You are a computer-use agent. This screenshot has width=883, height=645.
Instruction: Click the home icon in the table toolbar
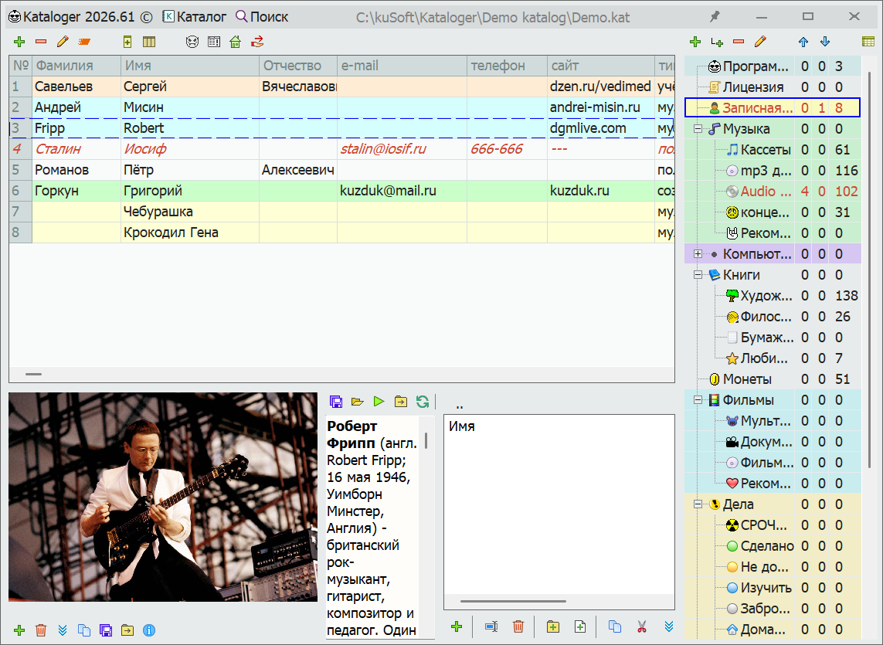235,42
